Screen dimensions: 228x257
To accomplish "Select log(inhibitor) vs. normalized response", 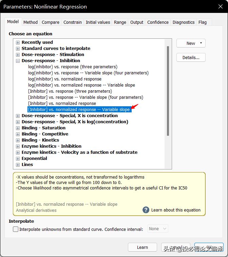I will point(65,79).
